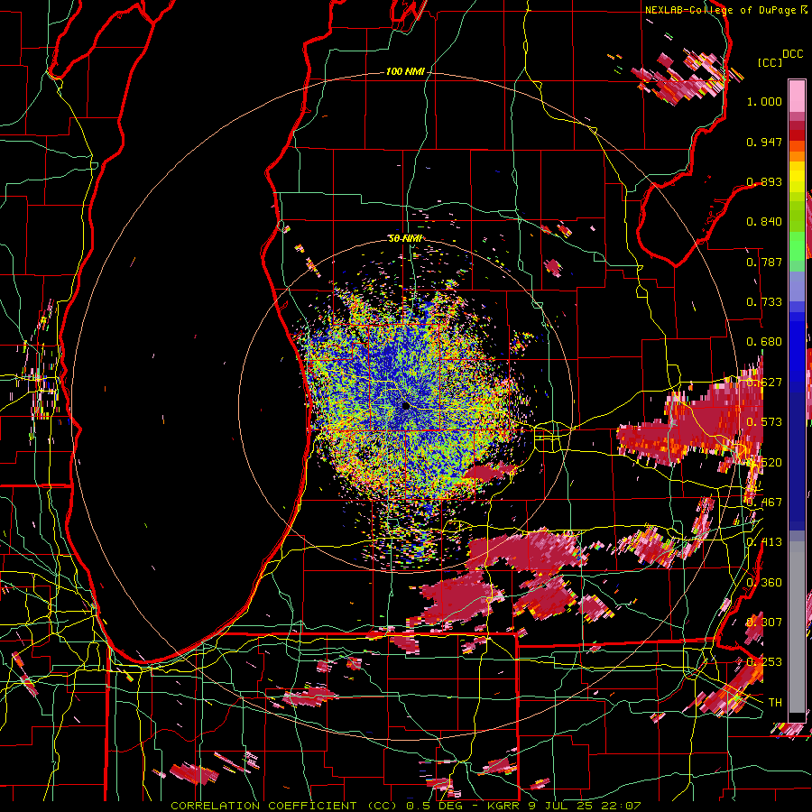This screenshot has height=812, width=812.
Task: Click the TH threshold label on the scale
Action: (x=775, y=703)
